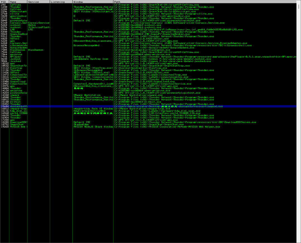Select the DllHost process row
Screen dimensions: 301x243
pos(148,102)
